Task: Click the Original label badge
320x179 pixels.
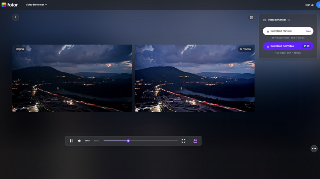Action: coord(20,49)
